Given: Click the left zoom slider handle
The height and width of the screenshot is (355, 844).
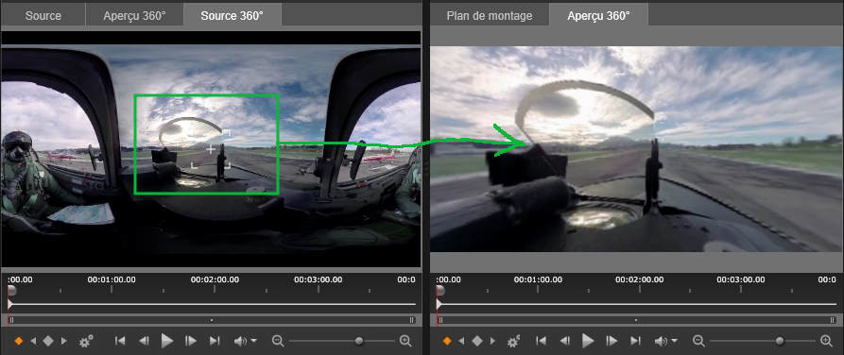Looking at the screenshot, I should coord(359,341).
